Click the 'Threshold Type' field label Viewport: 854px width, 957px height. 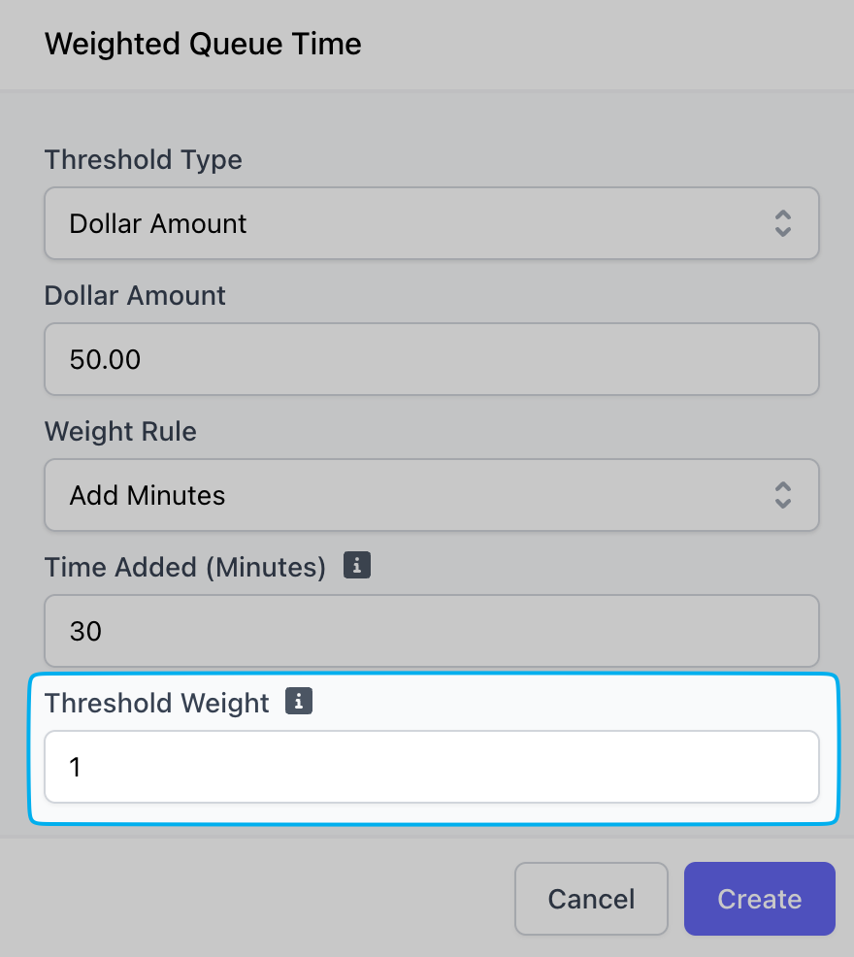pos(144,160)
